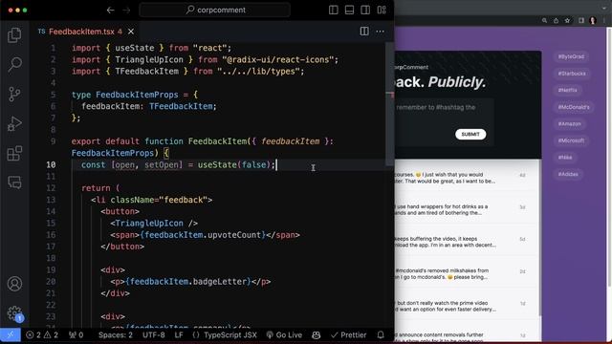This screenshot has width=612, height=344.
Task: Open the Manage gear icon with the update badge
Action: [x=15, y=313]
